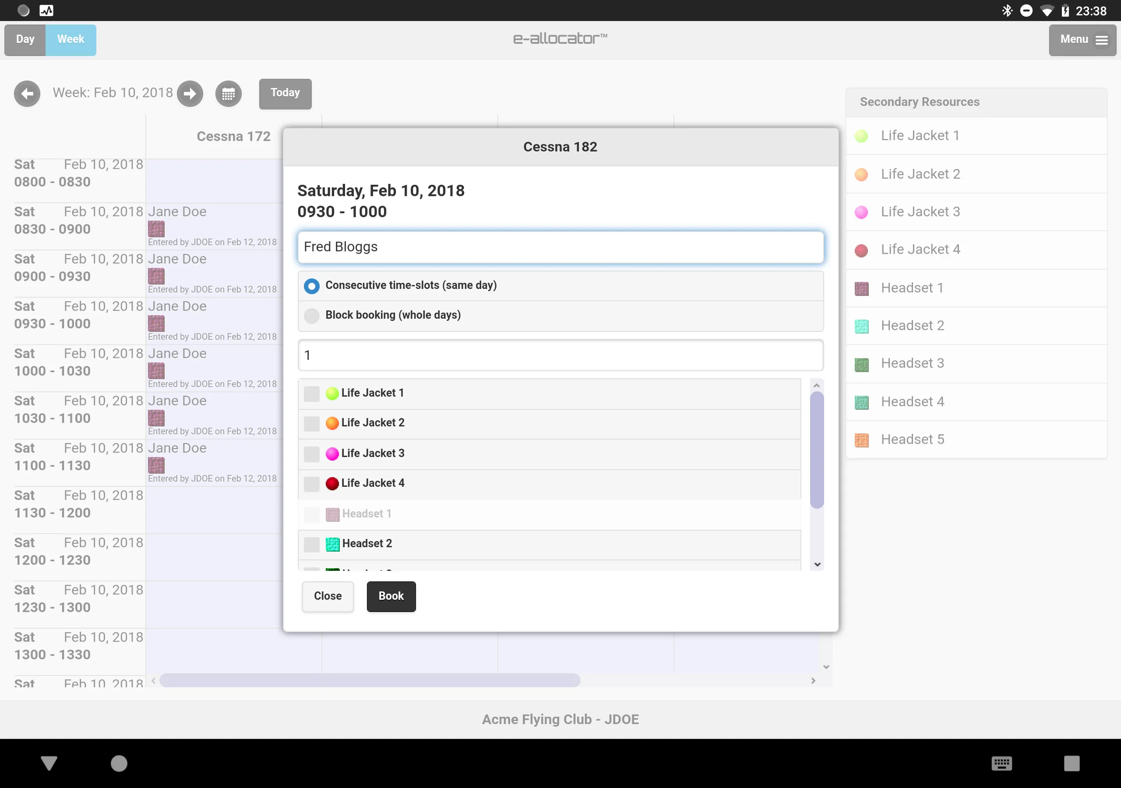Viewport: 1121px width, 788px height.
Task: Click headset icon in 0830 - 0900 booking
Action: click(156, 229)
